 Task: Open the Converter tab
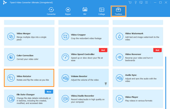tap(51, 11)
